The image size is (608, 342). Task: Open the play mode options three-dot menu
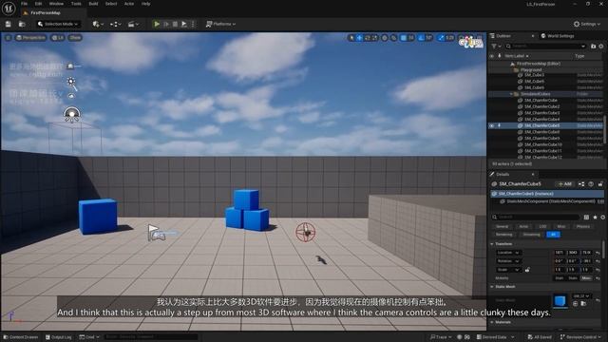click(x=193, y=24)
